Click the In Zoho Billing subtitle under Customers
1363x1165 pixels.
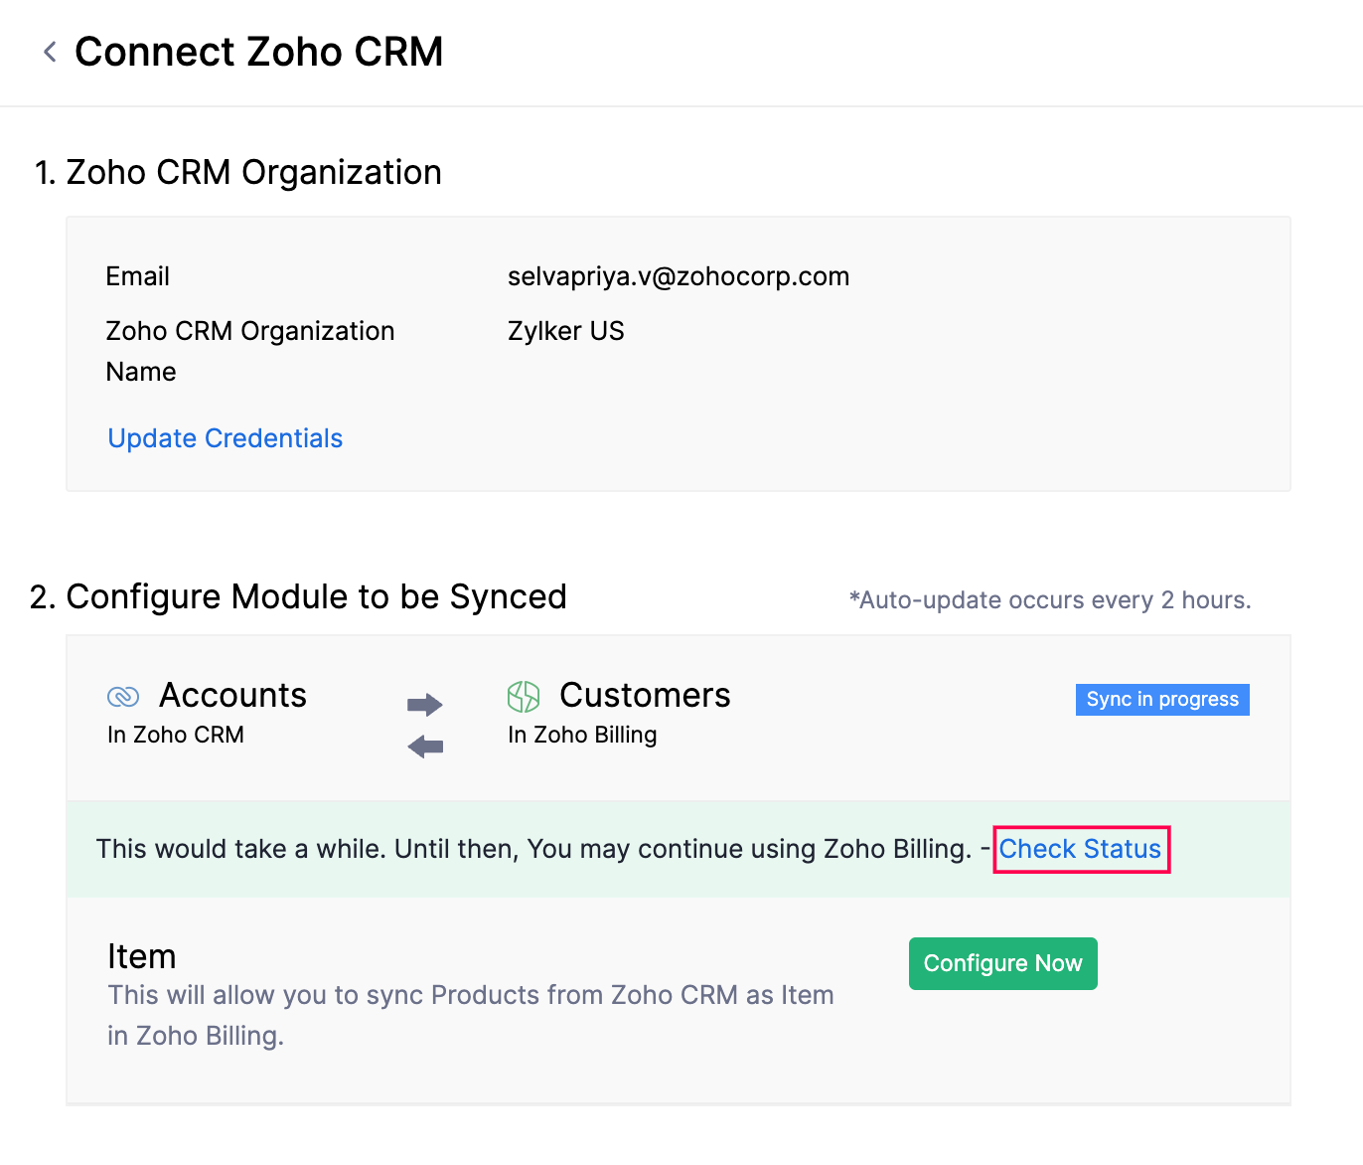(x=582, y=735)
